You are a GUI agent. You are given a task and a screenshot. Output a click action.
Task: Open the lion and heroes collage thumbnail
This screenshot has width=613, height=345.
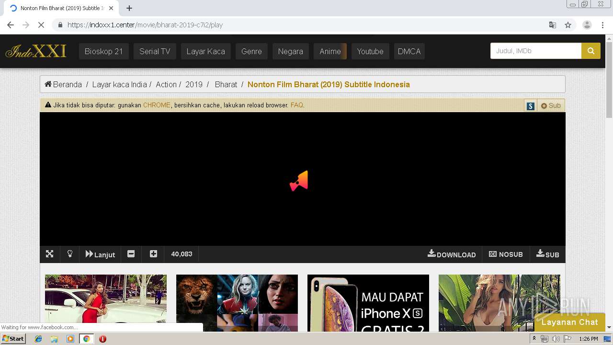237,303
